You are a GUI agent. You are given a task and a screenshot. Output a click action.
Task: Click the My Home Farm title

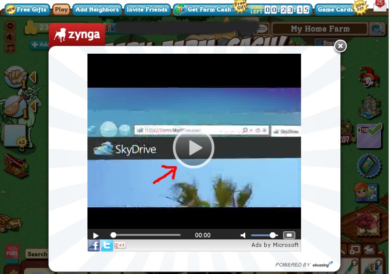[x=320, y=29]
